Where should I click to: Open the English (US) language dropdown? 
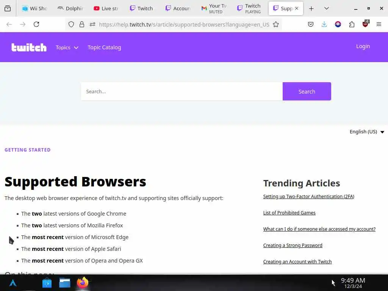[367, 131]
